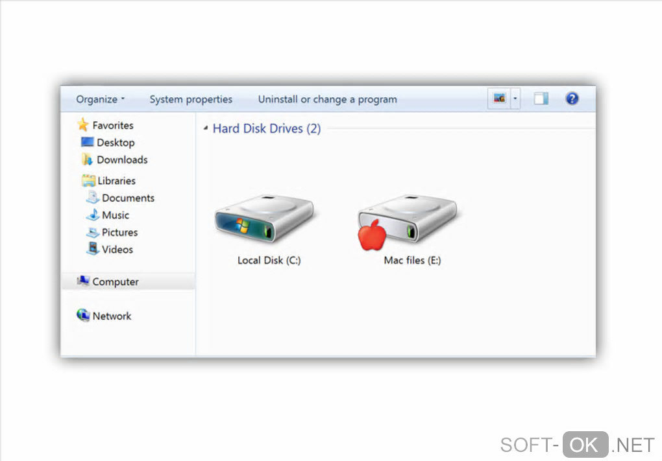Change view using the view icon
The height and width of the screenshot is (461, 662).
pyautogui.click(x=499, y=99)
